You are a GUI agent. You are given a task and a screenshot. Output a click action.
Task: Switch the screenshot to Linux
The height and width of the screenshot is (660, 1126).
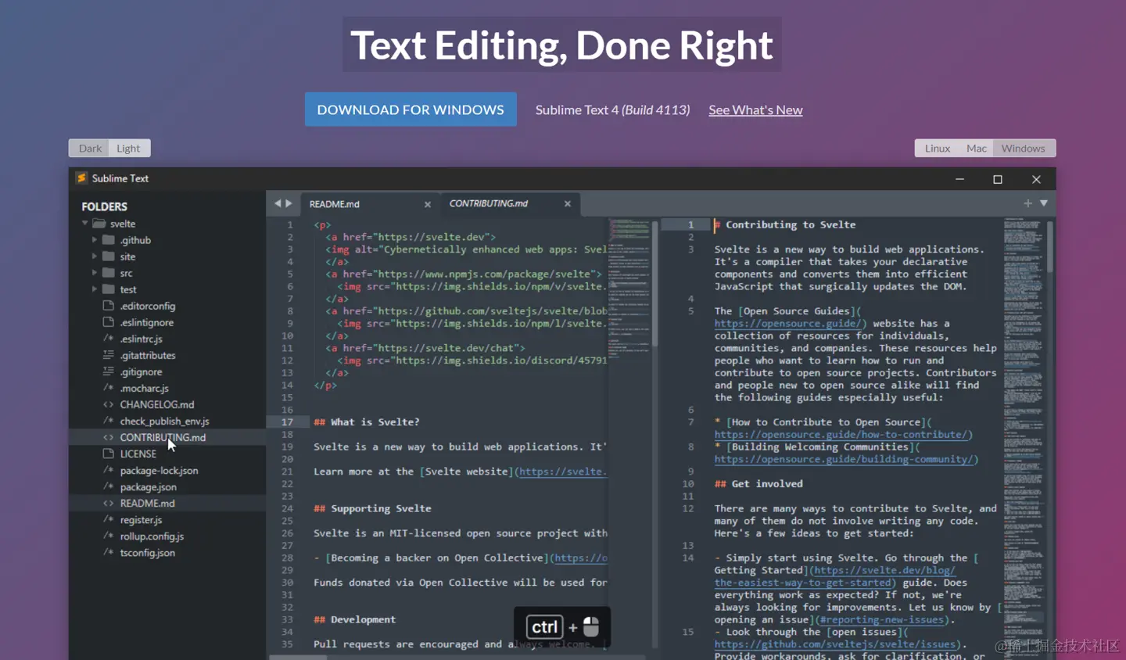(x=938, y=149)
